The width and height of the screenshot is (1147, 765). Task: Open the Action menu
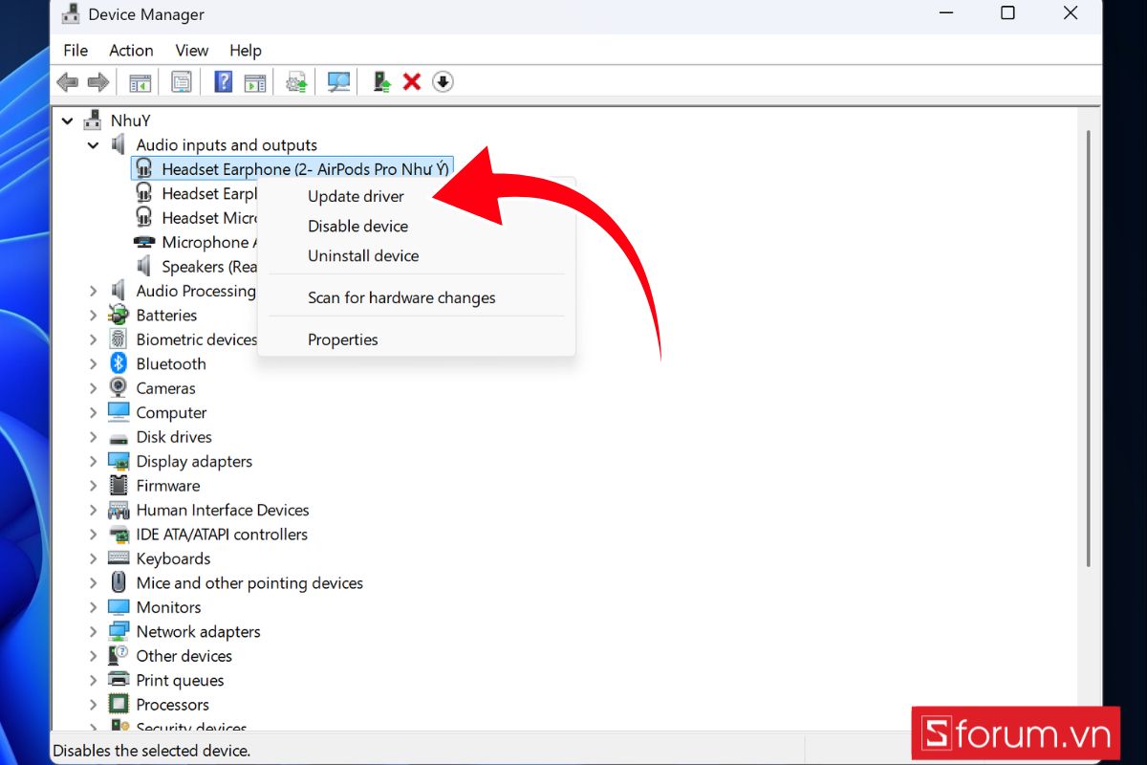[131, 51]
